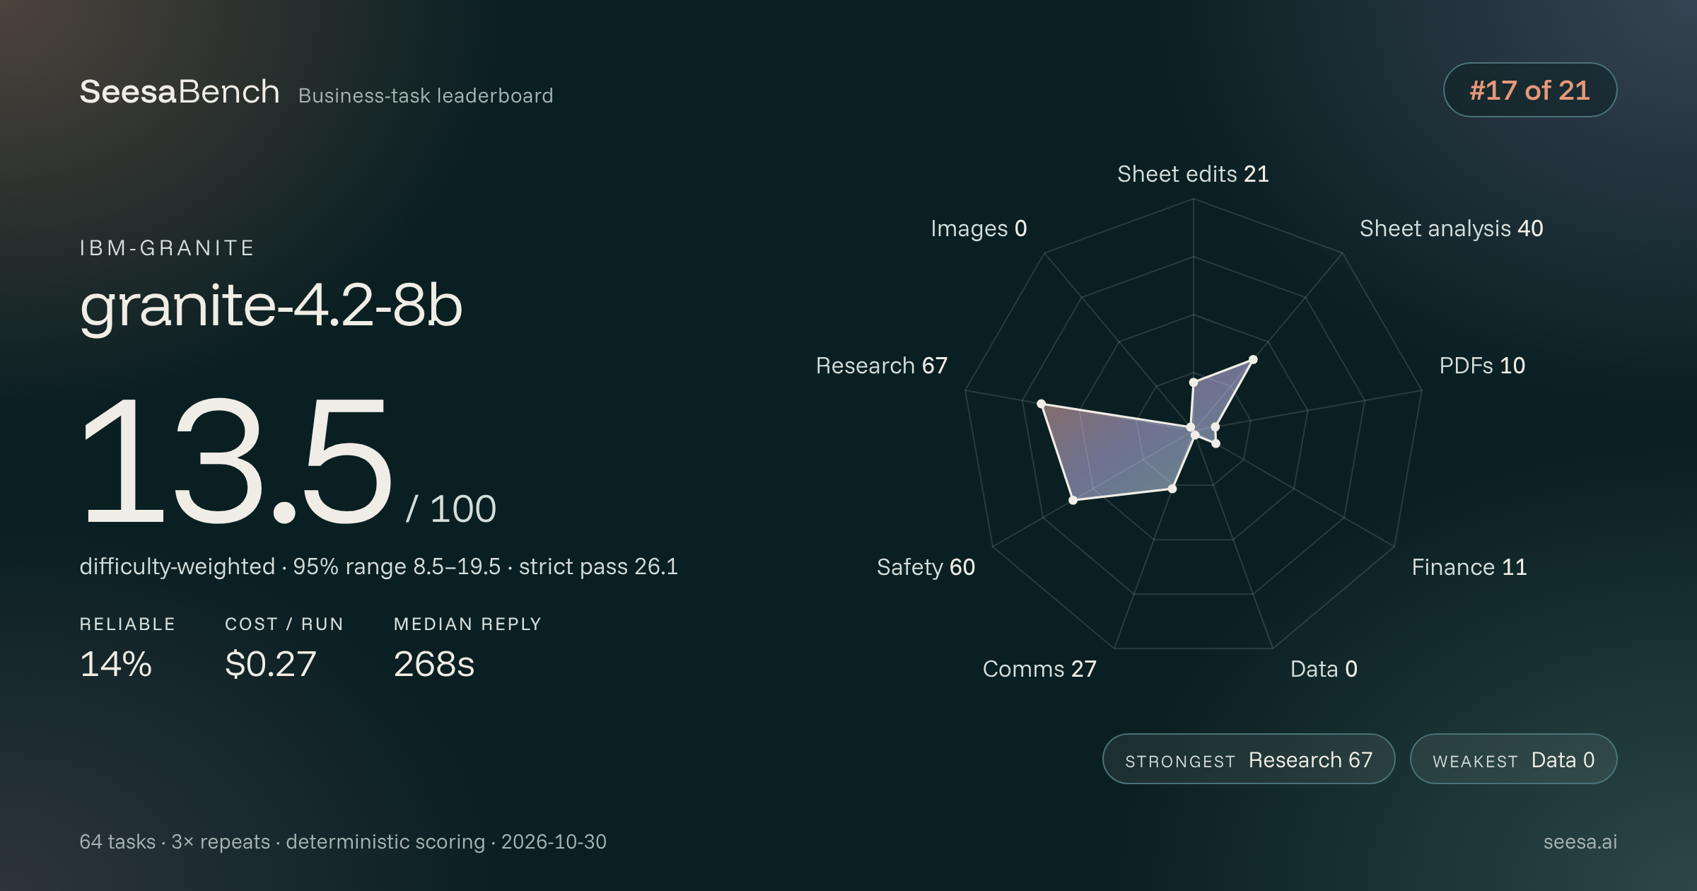Click the MEDIAN REPLY 268s value
The width and height of the screenshot is (1697, 891).
[x=433, y=664]
